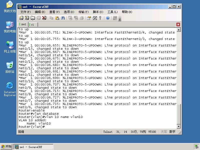Viewport: 200px width, 150px height.
Task: Click the Telnet status bar entry
Action: (x=108, y=132)
